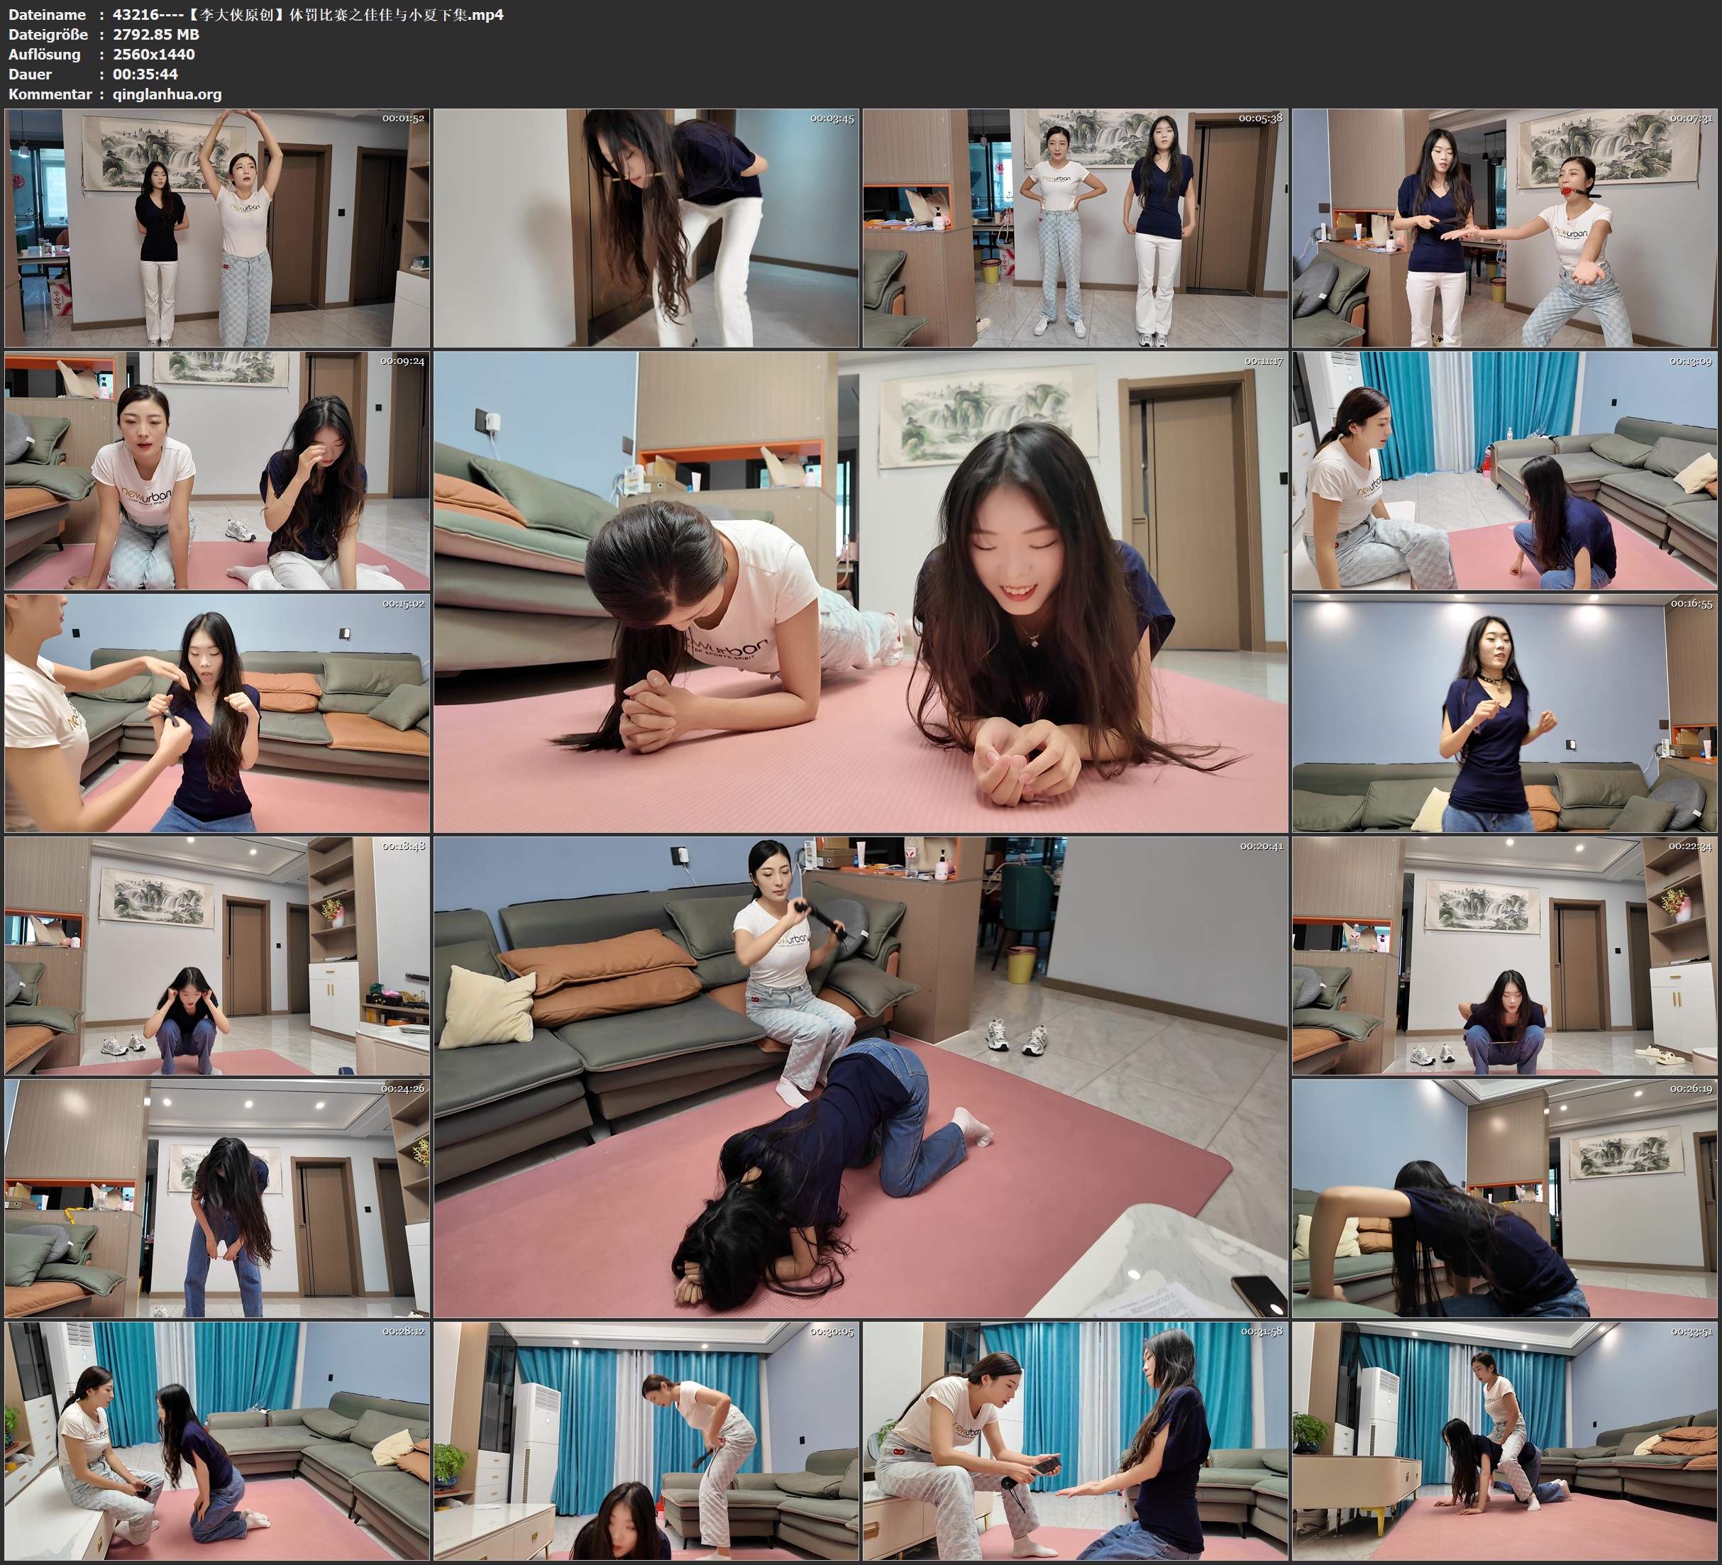Viewport: 1722px width, 1565px height.
Task: Click the frame timestamped 00:07:31
Action: pyautogui.click(x=1504, y=228)
